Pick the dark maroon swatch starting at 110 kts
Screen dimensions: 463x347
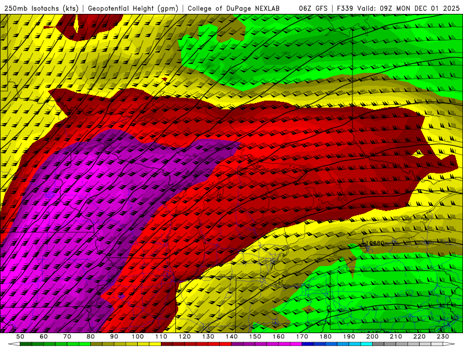pyautogui.click(x=167, y=344)
